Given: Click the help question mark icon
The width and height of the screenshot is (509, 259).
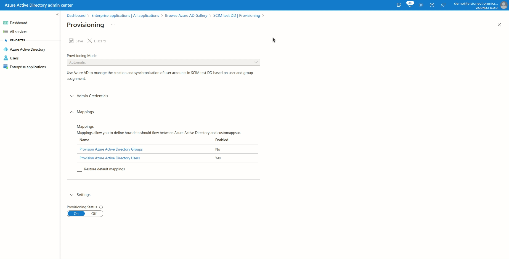Looking at the screenshot, I should [432, 5].
